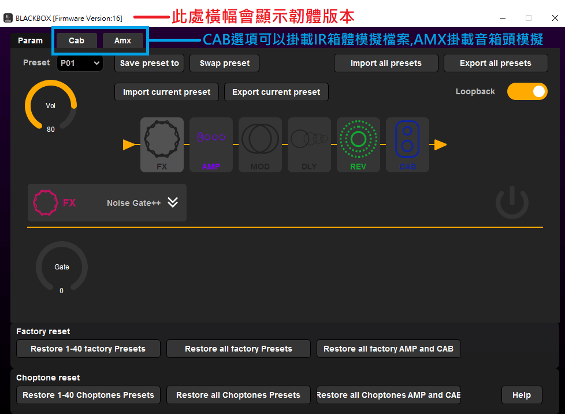Open the Preset P01 dropdown
565x414 pixels.
tap(80, 63)
